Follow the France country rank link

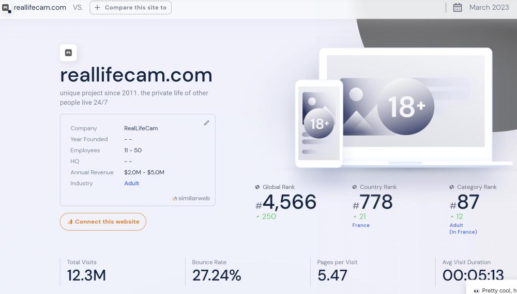click(361, 225)
